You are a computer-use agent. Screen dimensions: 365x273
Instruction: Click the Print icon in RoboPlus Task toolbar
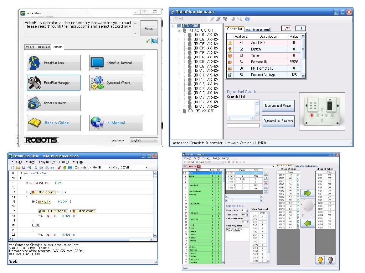coord(29,168)
